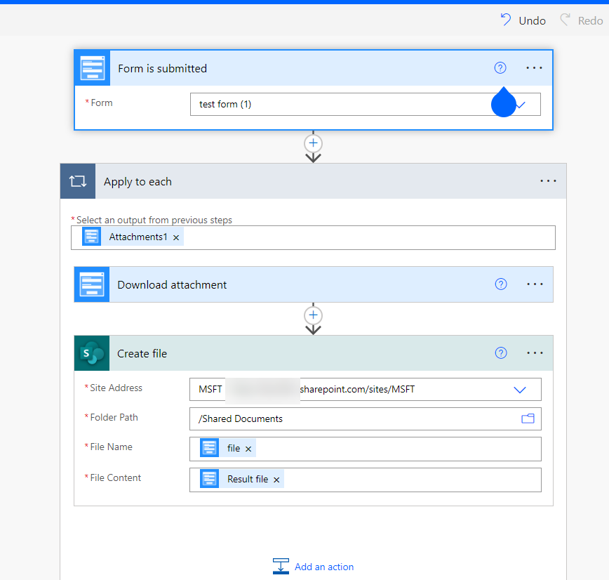
Task: Open the Apply to each ellipsis menu
Action: pyautogui.click(x=548, y=181)
